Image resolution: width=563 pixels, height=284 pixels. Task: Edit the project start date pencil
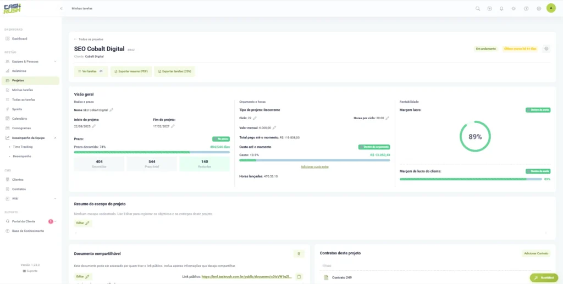tap(93, 126)
